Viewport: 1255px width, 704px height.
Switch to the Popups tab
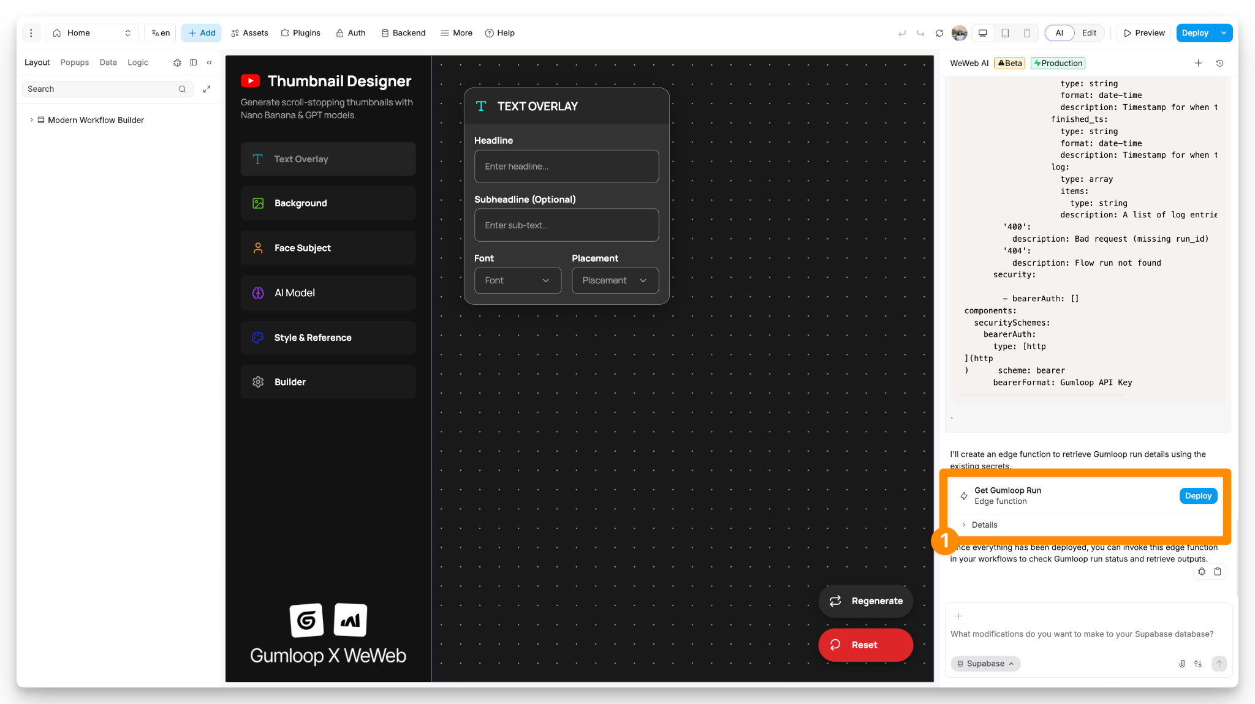pyautogui.click(x=75, y=62)
